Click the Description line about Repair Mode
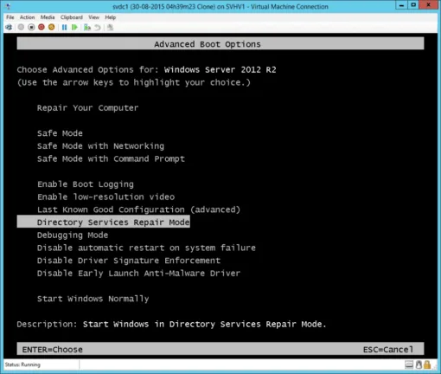The image size is (441, 374). pos(171,324)
